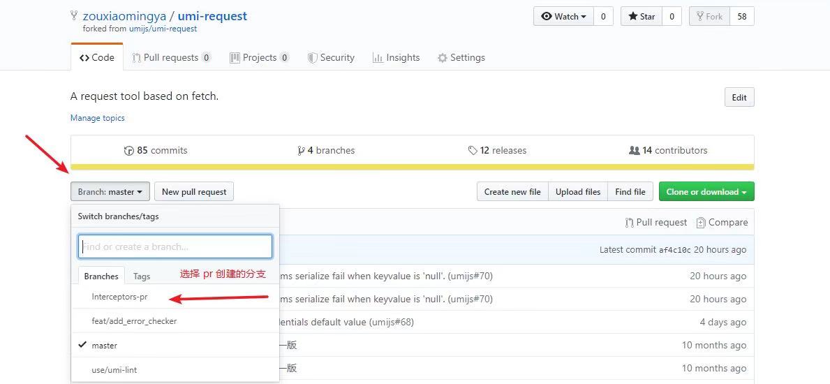
Task: Open Clone or download dropdown
Action: click(x=706, y=192)
